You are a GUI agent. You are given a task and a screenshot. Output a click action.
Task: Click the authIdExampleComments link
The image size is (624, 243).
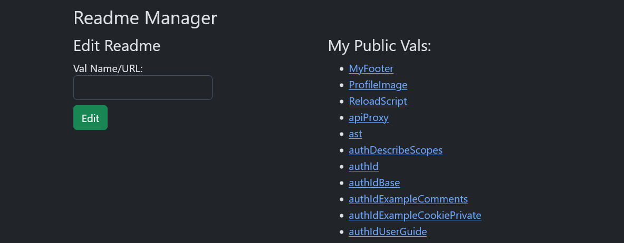tap(408, 199)
